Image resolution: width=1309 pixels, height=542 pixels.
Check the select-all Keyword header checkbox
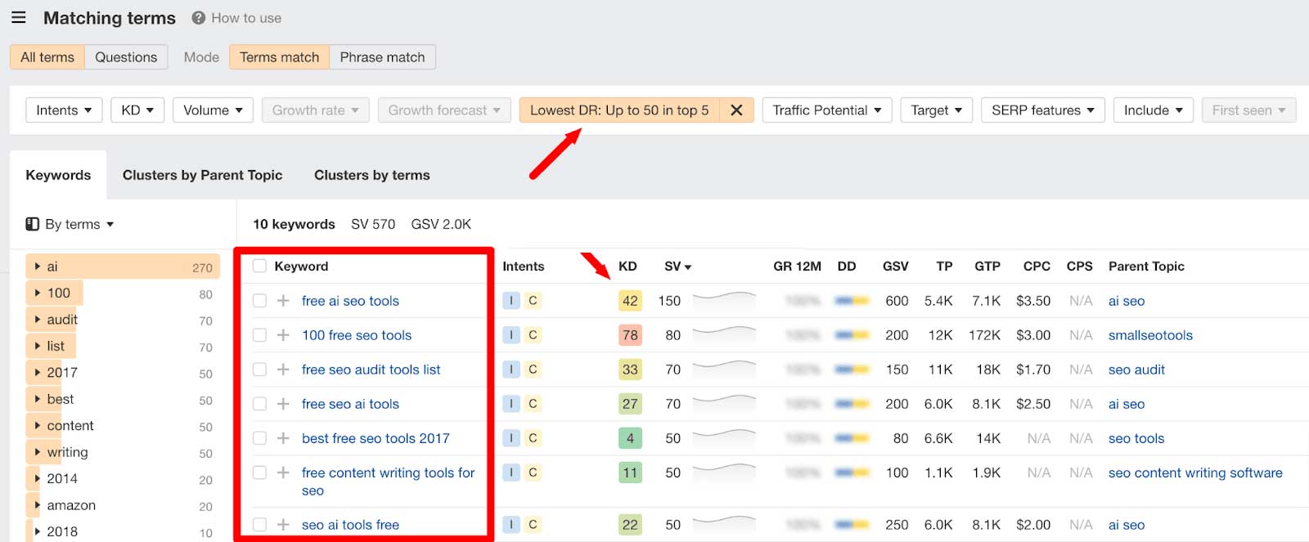259,266
